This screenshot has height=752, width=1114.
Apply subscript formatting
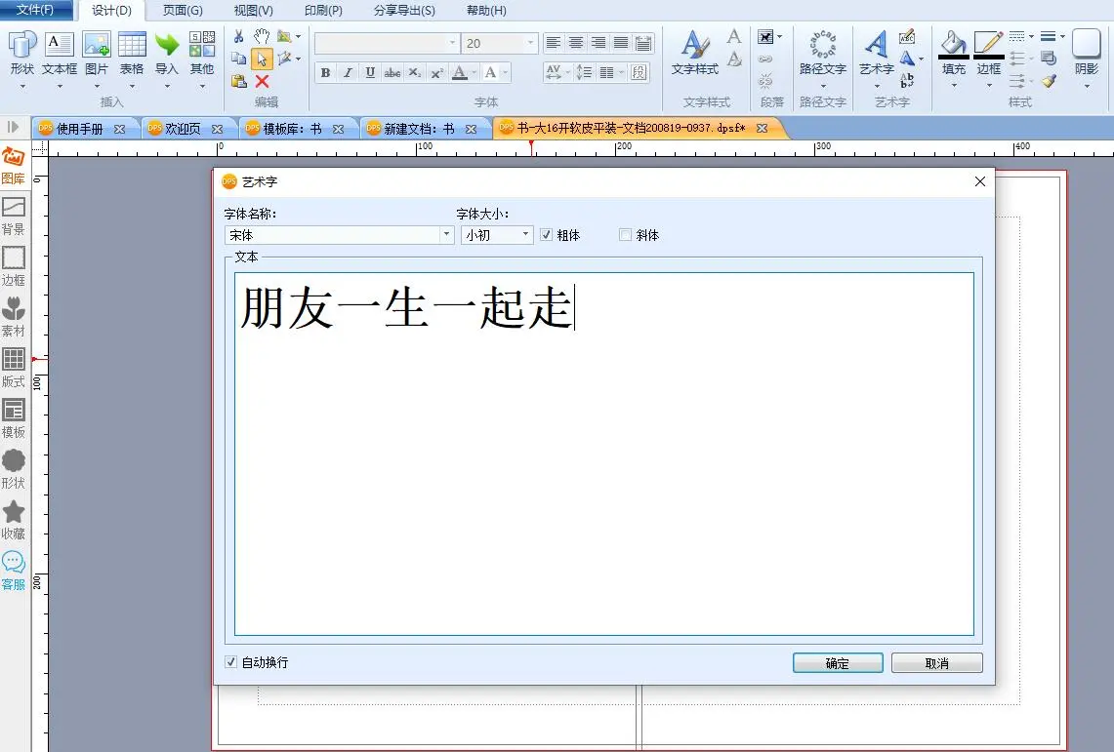click(x=415, y=72)
